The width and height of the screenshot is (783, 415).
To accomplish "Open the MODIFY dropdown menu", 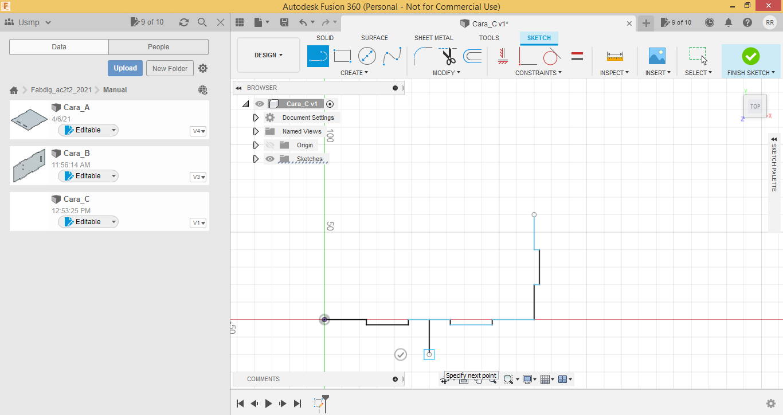I will point(447,73).
